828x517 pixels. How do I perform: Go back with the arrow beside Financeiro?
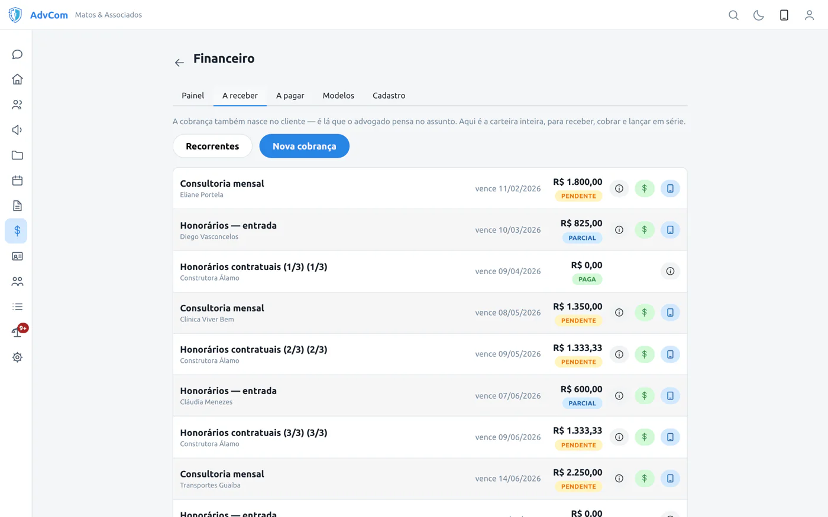click(179, 63)
